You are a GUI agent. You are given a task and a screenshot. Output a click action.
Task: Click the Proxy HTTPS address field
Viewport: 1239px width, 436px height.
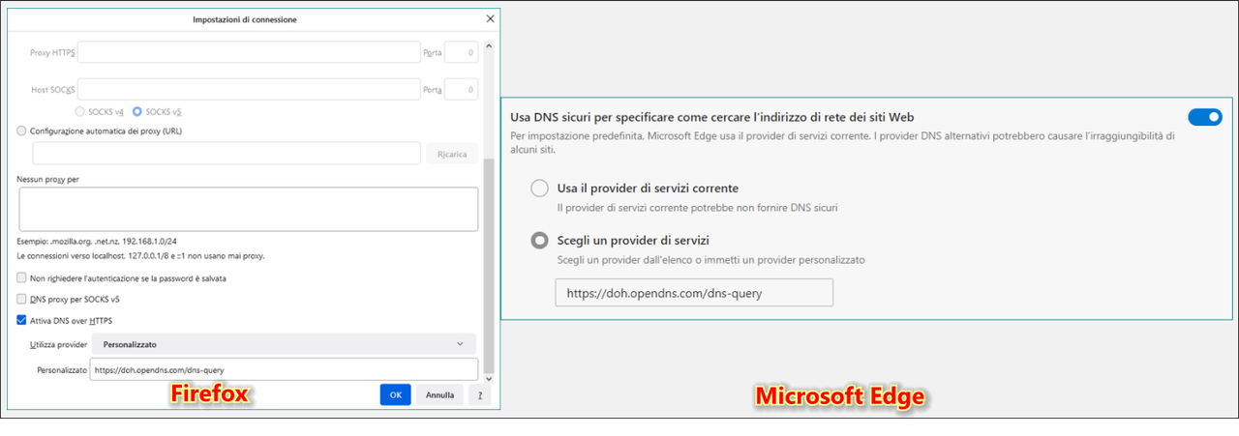pos(249,52)
